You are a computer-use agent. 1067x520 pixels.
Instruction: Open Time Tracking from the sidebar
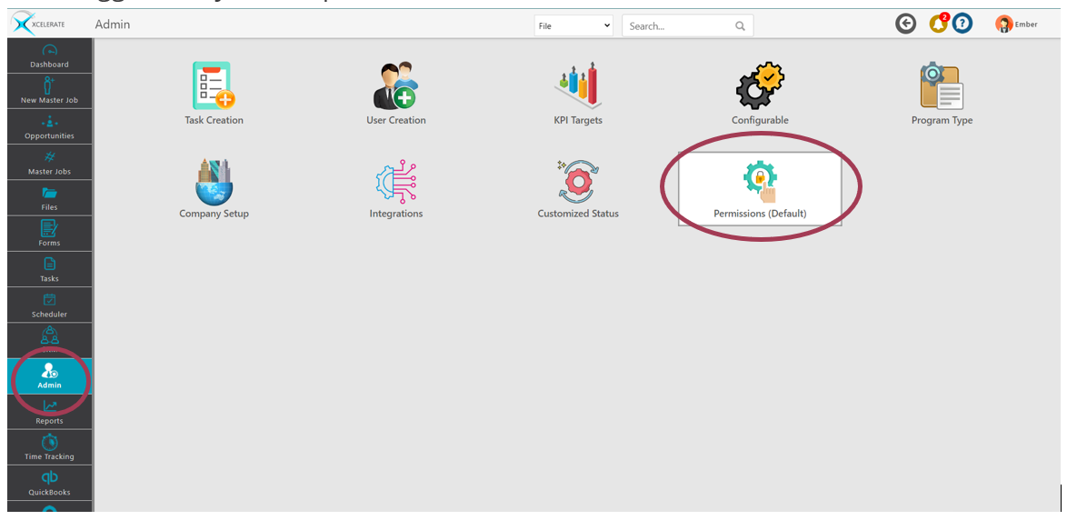tap(49, 448)
